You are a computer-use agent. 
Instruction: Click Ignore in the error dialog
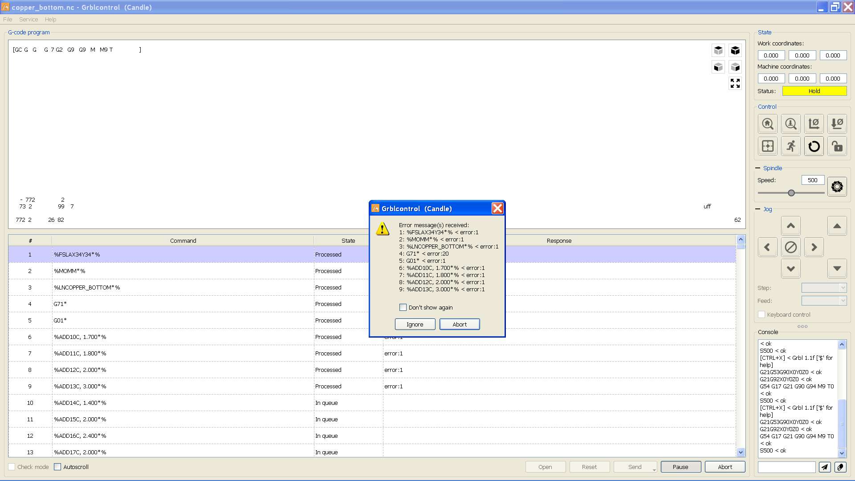415,324
